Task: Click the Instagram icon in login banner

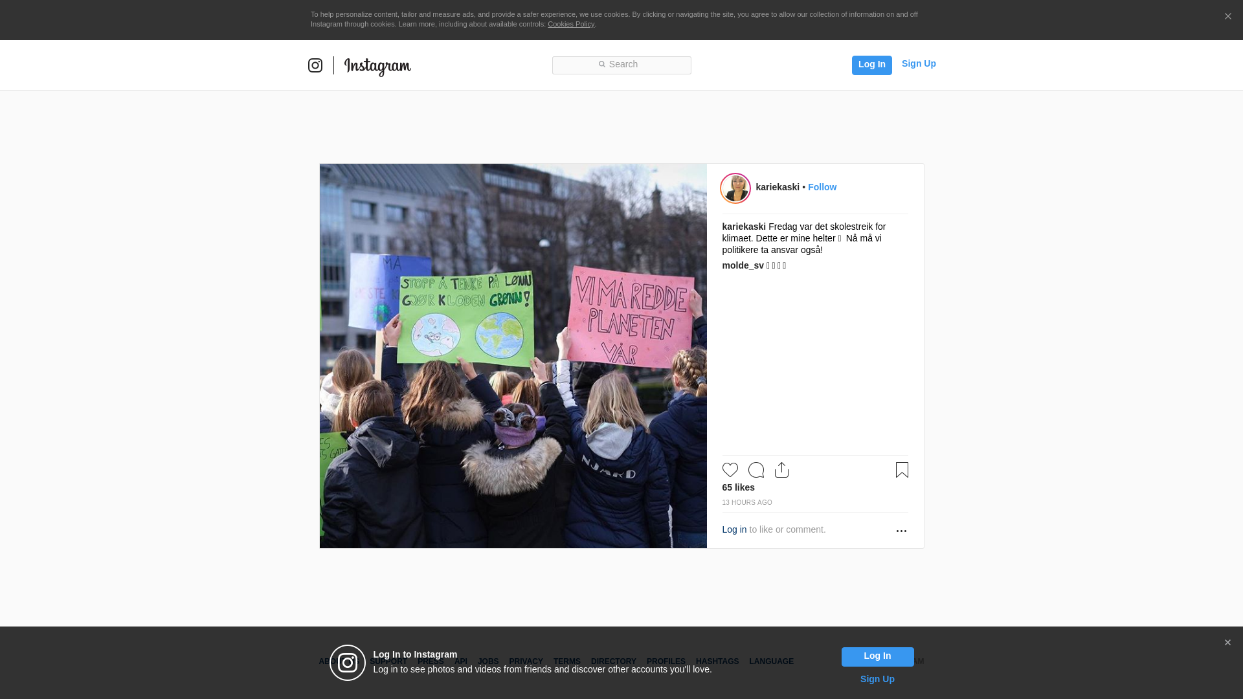Action: pyautogui.click(x=348, y=663)
